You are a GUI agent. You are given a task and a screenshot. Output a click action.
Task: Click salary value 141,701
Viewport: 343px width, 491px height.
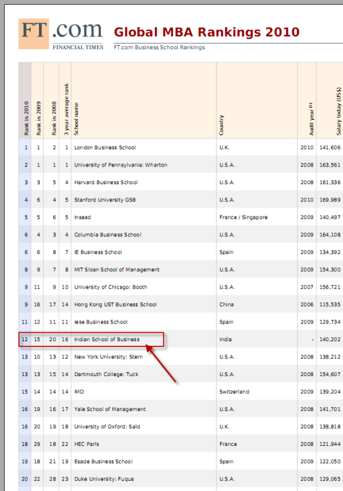330,409
